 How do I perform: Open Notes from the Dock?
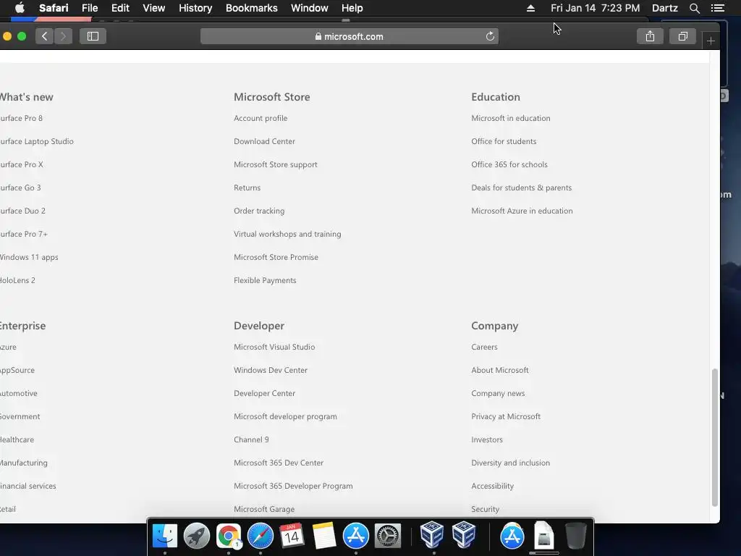(323, 536)
